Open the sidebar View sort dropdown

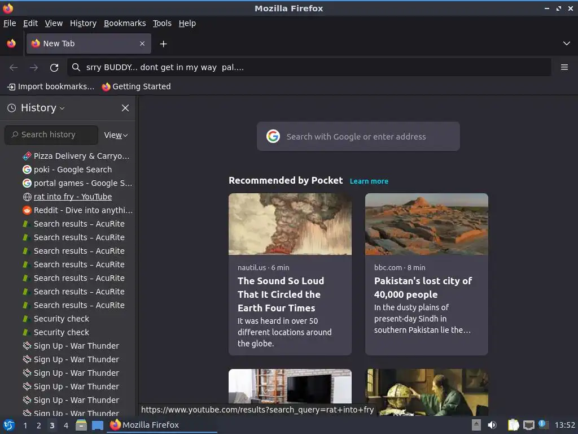click(x=116, y=135)
